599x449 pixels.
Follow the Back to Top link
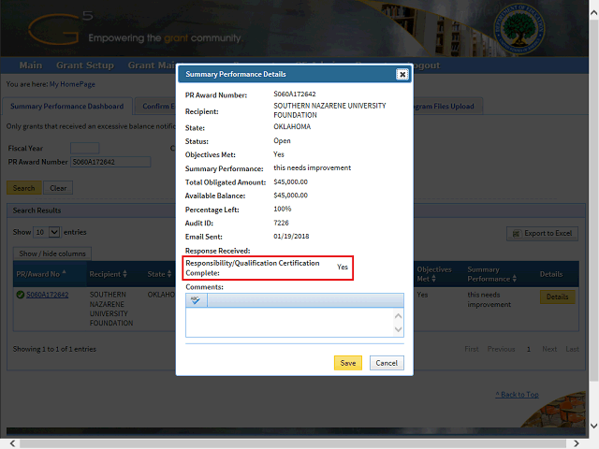point(518,395)
